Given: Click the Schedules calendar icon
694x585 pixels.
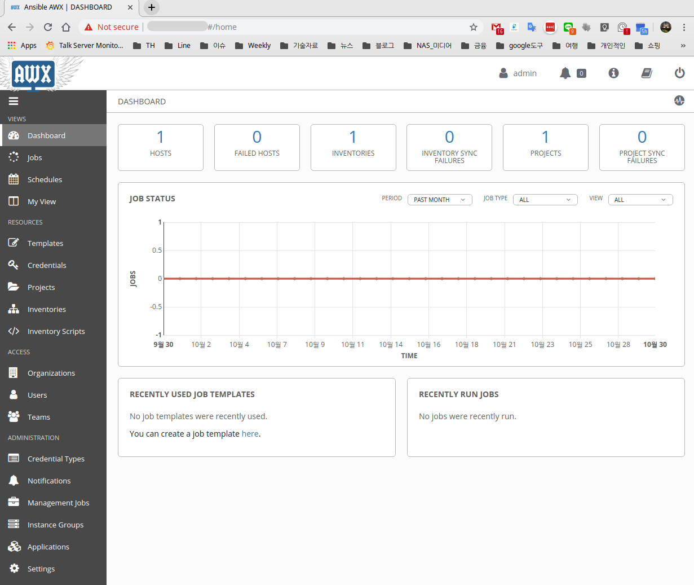Looking at the screenshot, I should click(x=14, y=179).
